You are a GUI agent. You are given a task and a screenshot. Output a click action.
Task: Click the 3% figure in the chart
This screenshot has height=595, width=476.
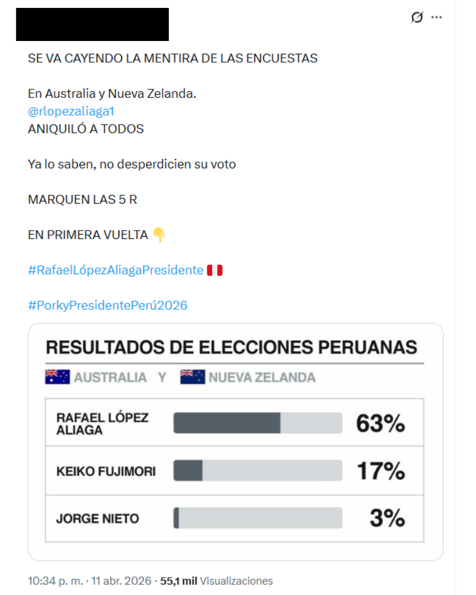[x=387, y=518]
